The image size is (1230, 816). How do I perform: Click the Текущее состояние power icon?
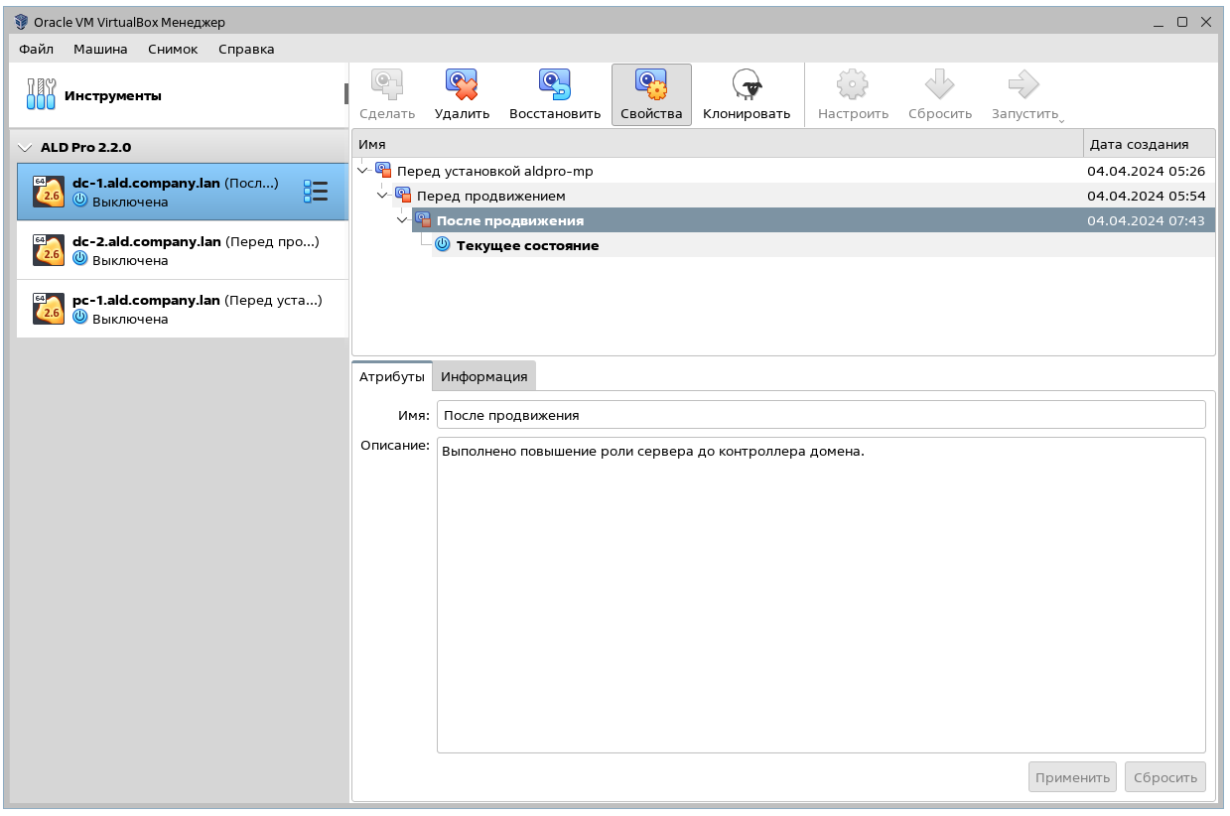(443, 245)
